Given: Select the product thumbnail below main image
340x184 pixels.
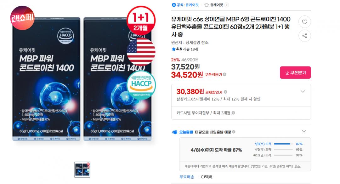Looking at the screenshot, I should pos(82,170).
